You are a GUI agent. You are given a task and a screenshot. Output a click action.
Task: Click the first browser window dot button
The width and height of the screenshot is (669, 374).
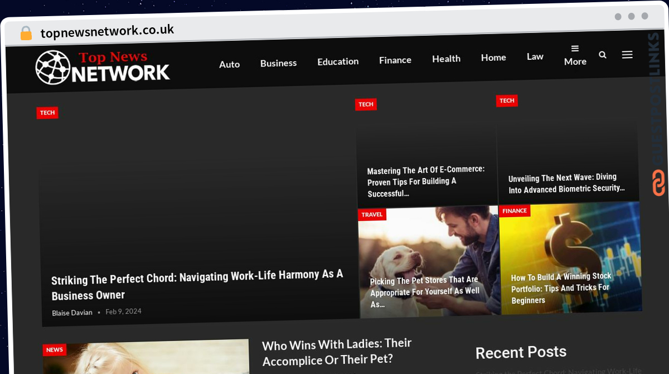pyautogui.click(x=618, y=17)
